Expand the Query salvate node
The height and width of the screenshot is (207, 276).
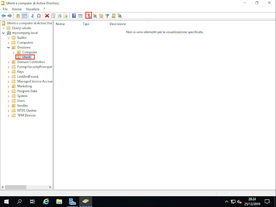[3, 28]
